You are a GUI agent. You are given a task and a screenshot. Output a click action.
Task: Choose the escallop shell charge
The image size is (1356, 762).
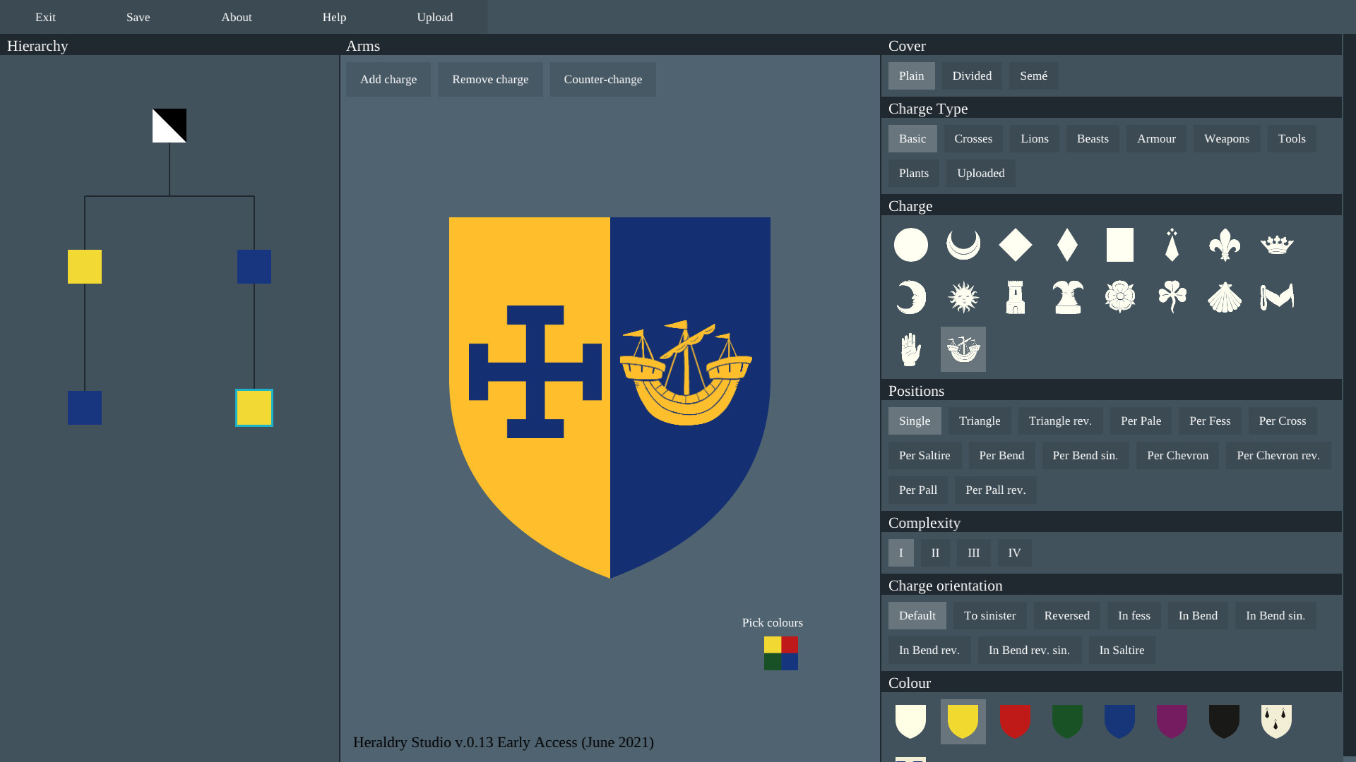click(x=1224, y=296)
